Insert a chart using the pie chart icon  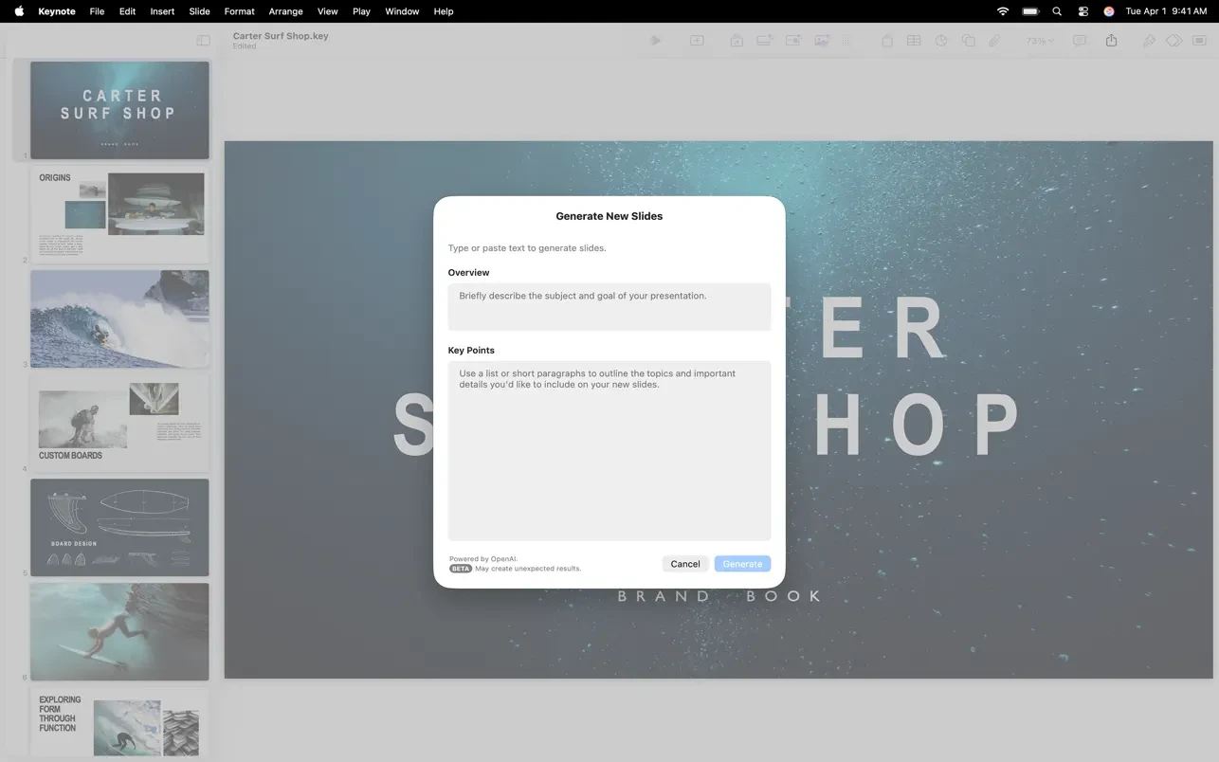coord(939,41)
